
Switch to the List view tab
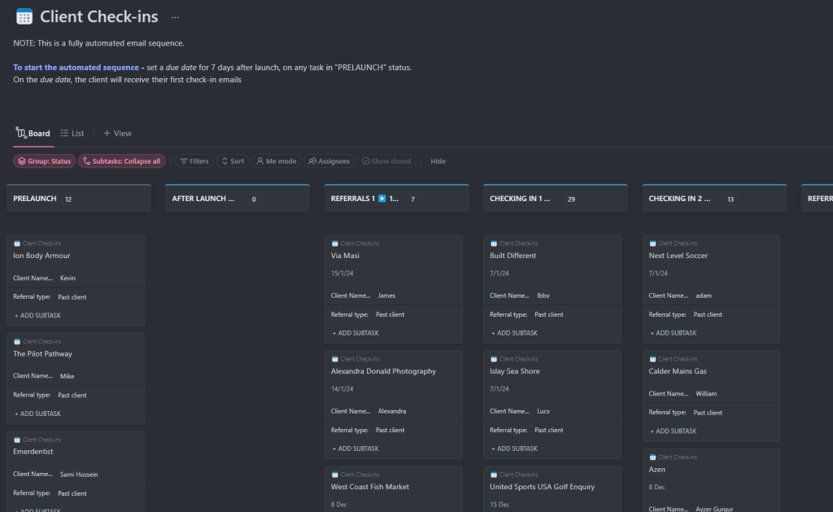coord(72,133)
